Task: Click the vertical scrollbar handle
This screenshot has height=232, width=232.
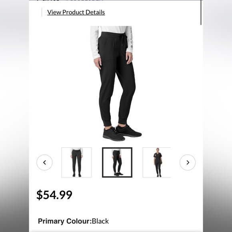Action: 201,12
